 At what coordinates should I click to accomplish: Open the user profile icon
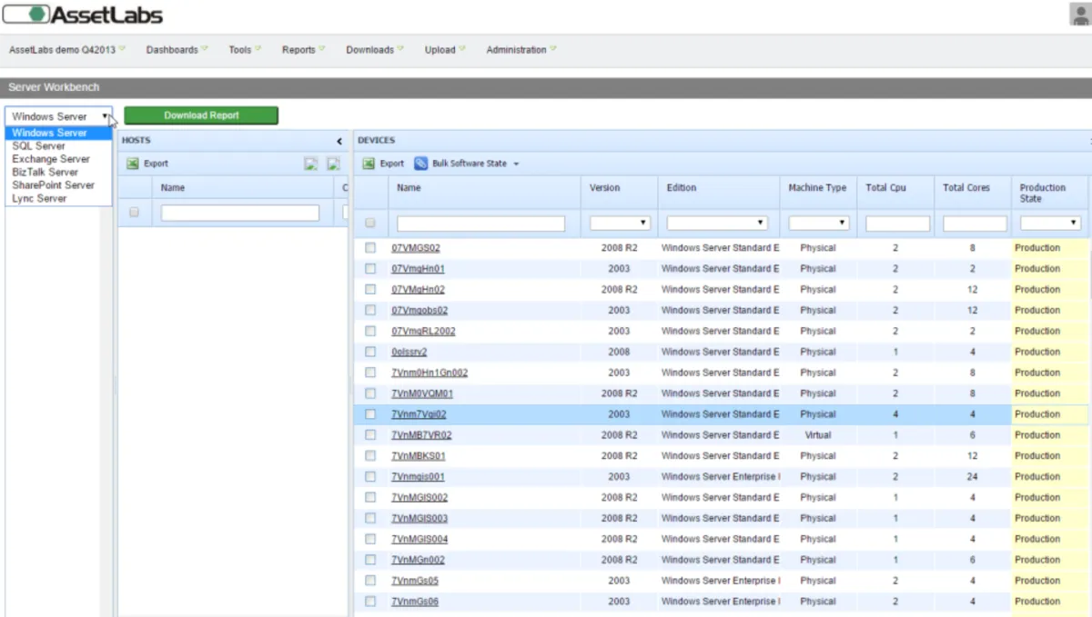[x=1079, y=15]
